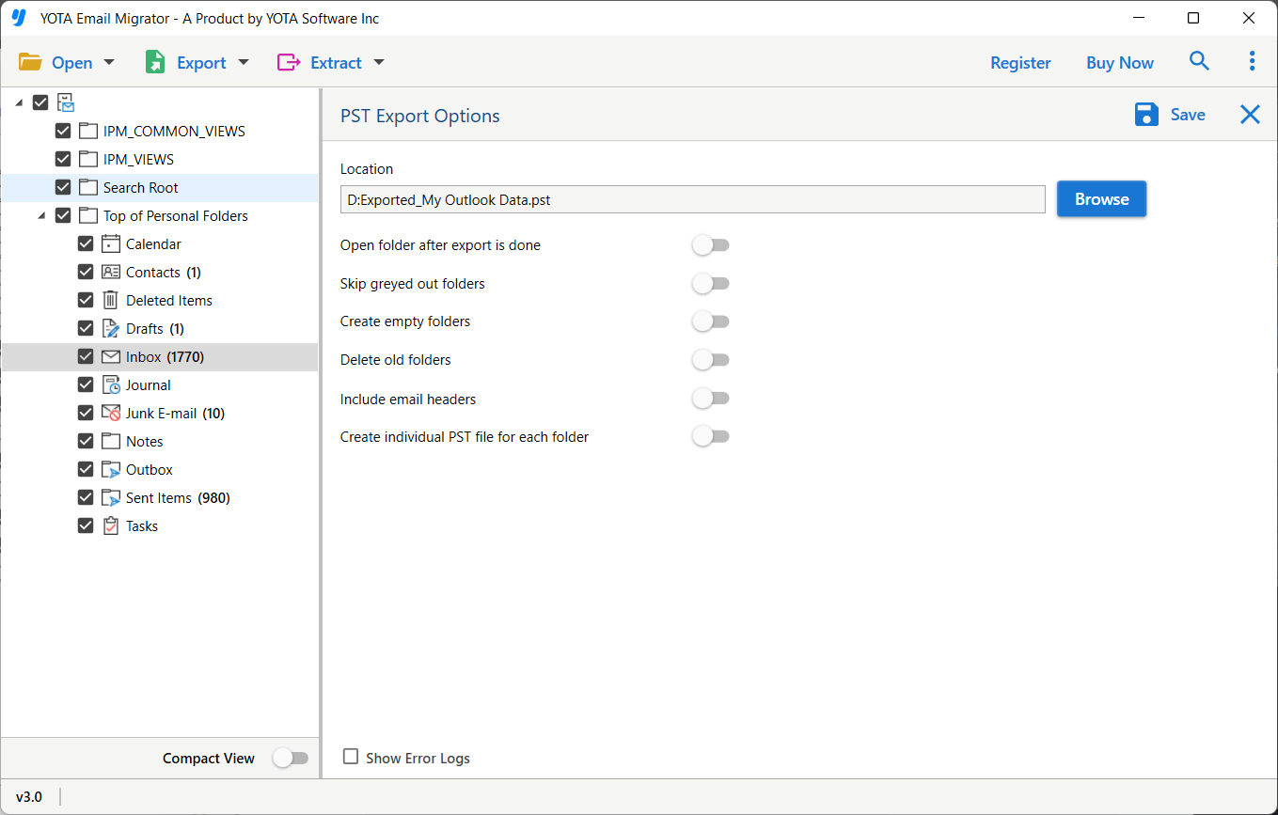Uncheck the Calendar folder checkbox
Image resolution: width=1278 pixels, height=815 pixels.
[x=86, y=243]
